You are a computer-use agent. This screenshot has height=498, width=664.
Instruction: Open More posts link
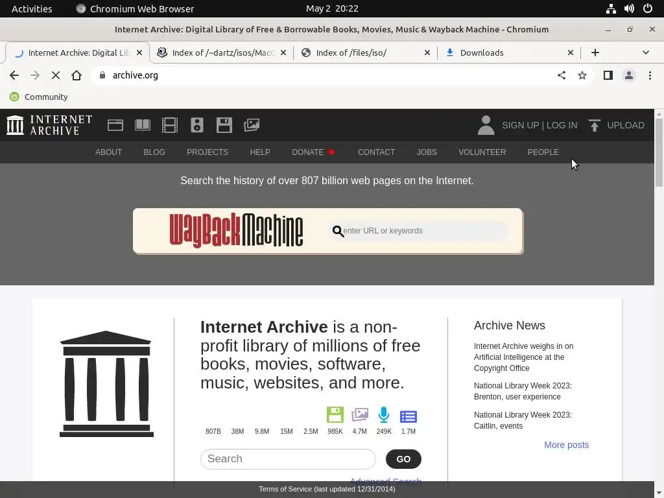567,445
